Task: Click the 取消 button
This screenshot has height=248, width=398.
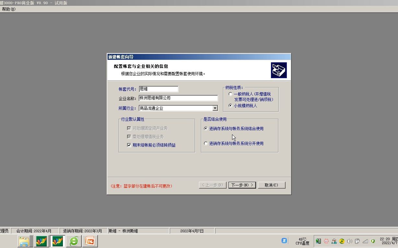Action: click(272, 185)
